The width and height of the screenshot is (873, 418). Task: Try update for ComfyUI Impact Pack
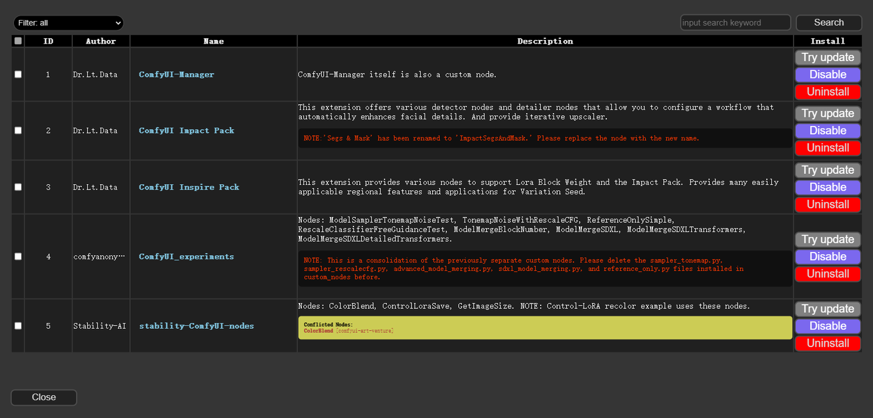[x=828, y=113]
